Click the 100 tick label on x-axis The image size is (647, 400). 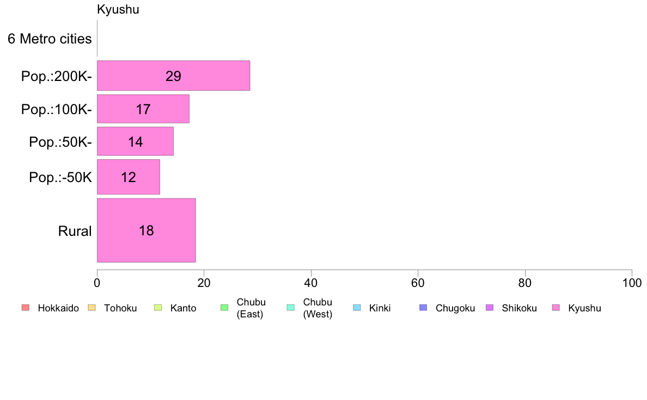(632, 283)
